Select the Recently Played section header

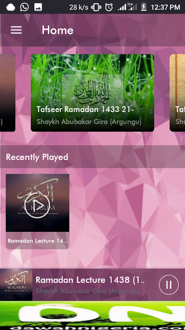click(92, 157)
